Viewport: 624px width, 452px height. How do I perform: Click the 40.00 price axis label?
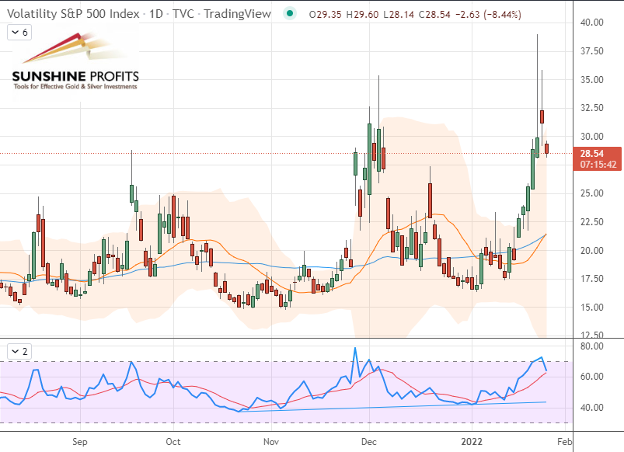[592, 23]
